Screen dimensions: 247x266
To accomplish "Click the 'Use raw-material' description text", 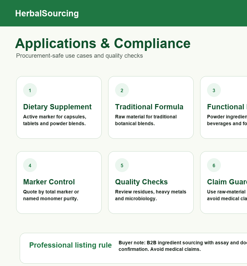I will [x=227, y=195].
